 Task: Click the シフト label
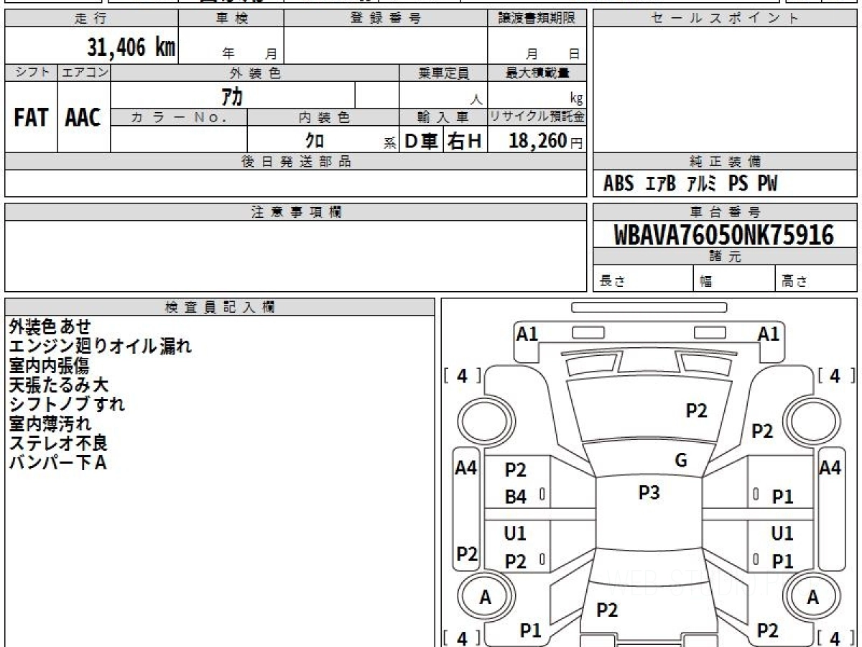click(x=32, y=73)
